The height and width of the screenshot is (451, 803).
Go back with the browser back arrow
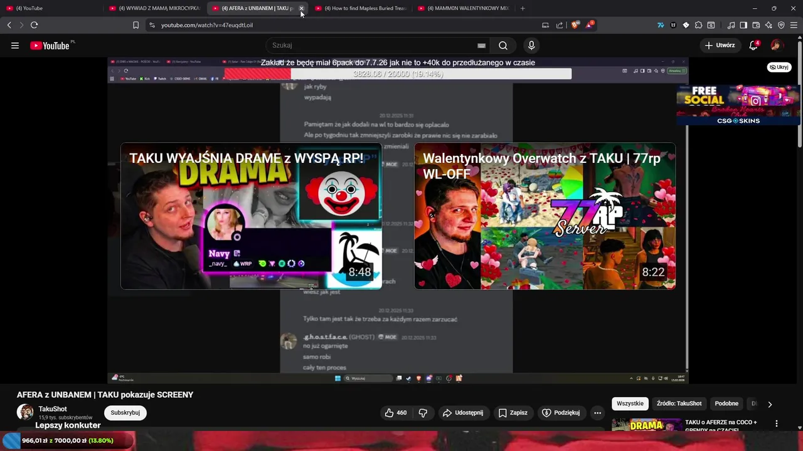click(9, 25)
